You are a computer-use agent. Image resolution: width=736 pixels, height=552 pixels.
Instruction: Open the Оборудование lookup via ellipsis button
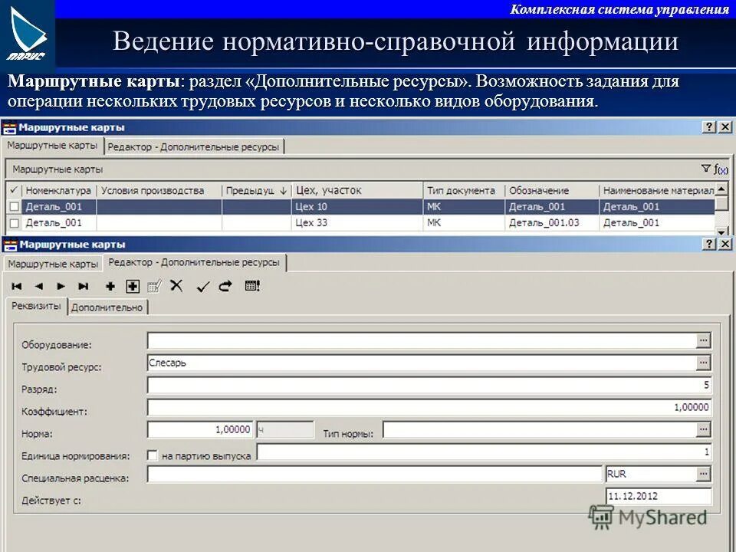pos(704,340)
